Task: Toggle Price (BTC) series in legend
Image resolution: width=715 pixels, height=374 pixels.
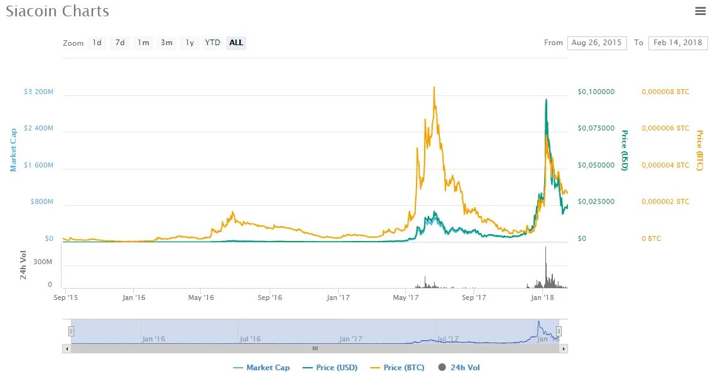Action: [x=398, y=368]
